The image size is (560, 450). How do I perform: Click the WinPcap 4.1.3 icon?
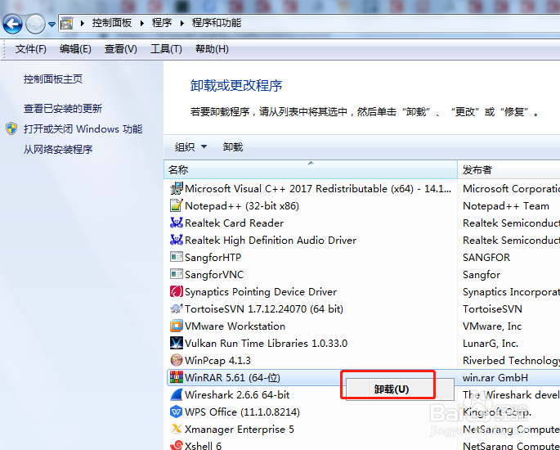tap(176, 360)
